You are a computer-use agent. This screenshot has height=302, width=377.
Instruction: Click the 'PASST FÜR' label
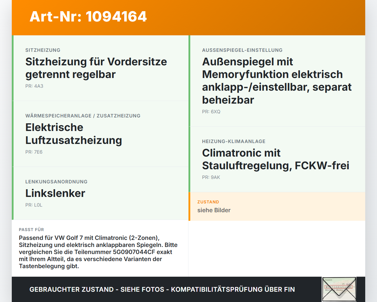[x=31, y=230]
